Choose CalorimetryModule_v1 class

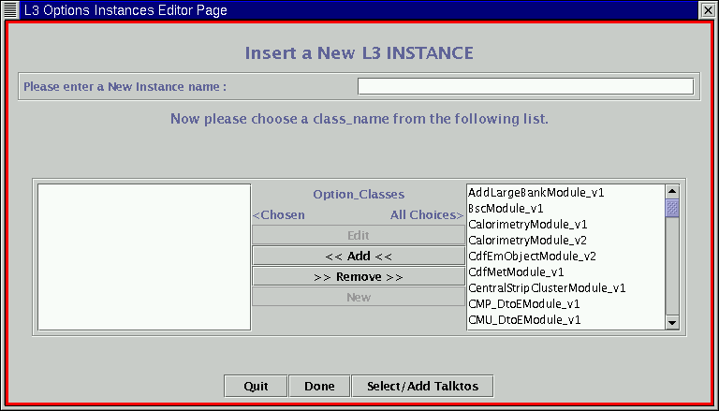point(527,225)
